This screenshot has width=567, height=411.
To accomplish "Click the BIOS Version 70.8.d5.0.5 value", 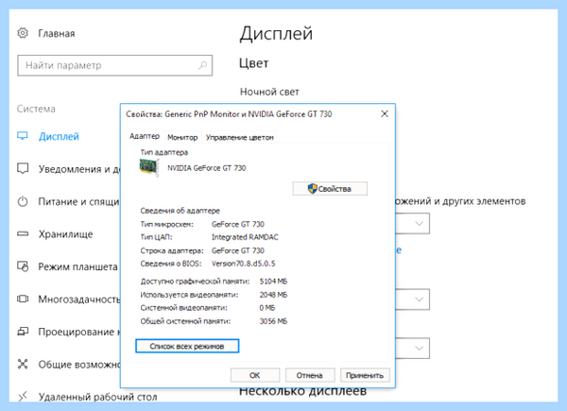I will tap(244, 264).
